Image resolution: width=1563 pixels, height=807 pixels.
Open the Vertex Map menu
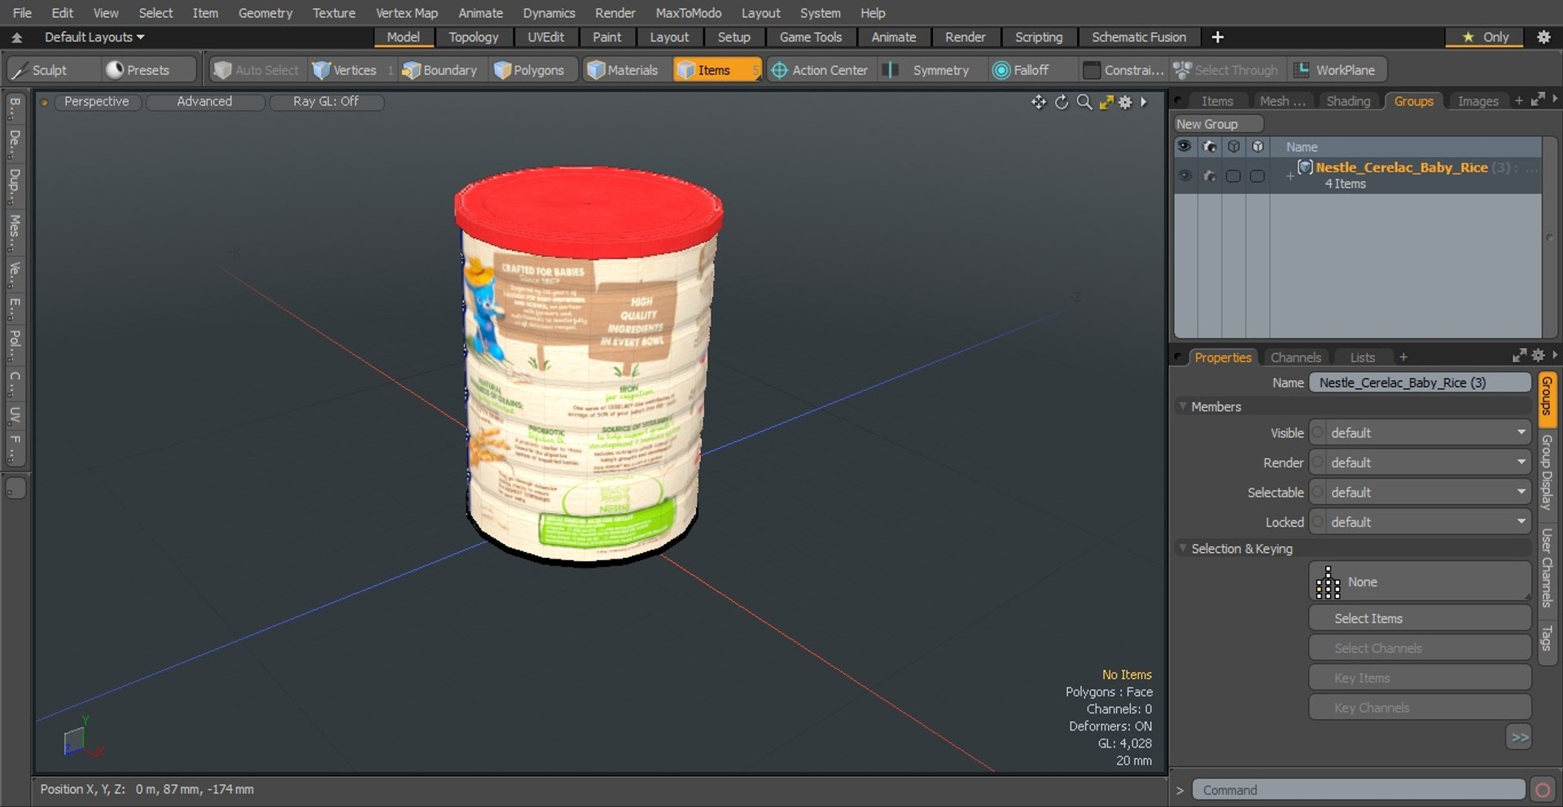point(406,13)
